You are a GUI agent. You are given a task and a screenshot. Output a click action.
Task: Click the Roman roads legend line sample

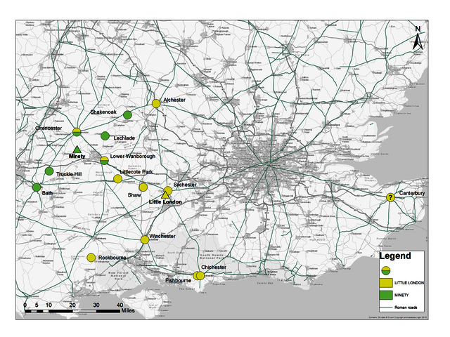[x=384, y=306]
